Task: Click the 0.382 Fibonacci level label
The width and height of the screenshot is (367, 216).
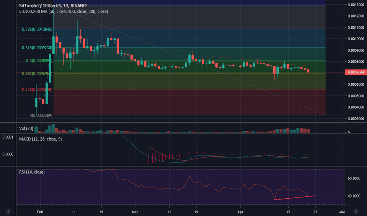Action: pyautogui.click(x=37, y=73)
